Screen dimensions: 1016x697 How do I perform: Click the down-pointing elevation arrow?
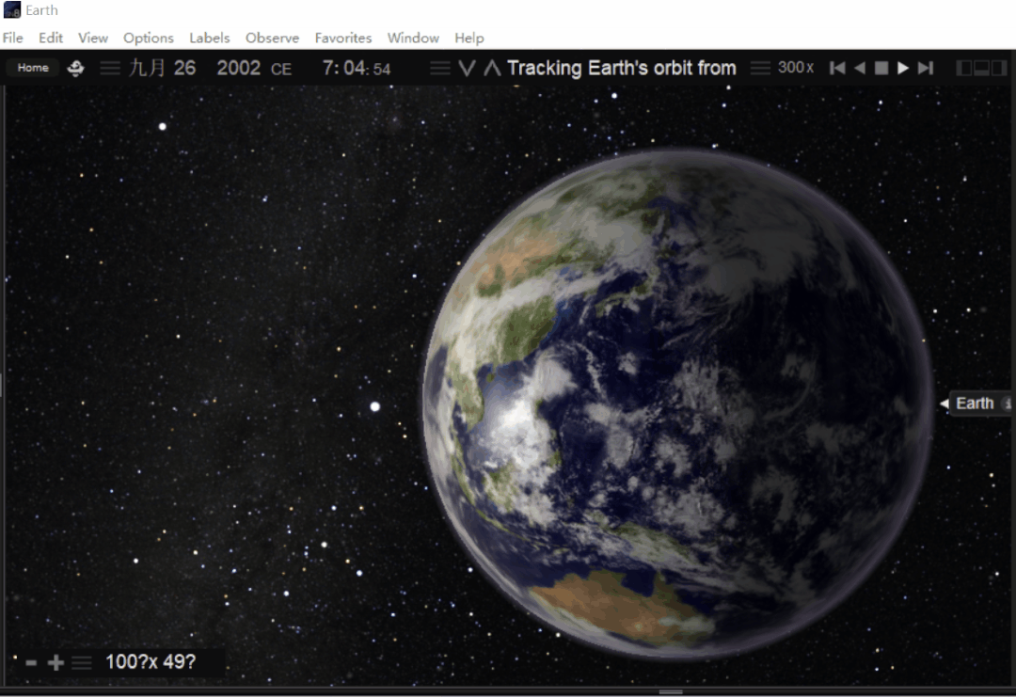(467, 68)
